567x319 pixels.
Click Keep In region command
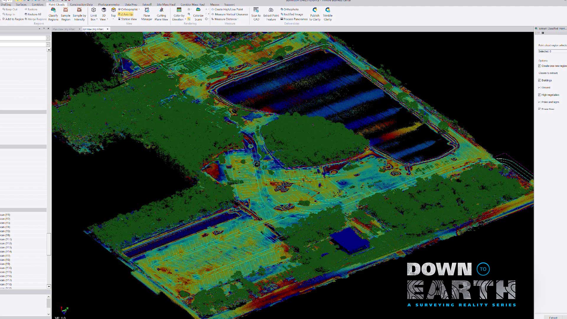9,14
